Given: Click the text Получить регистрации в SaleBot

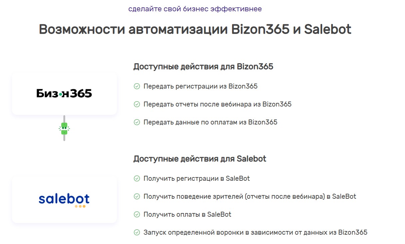Looking at the screenshot, I should click(197, 179).
